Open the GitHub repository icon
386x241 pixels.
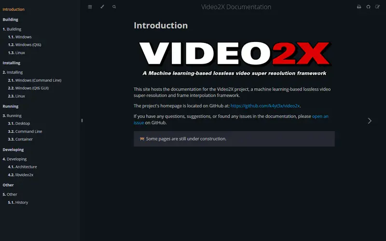[x=368, y=7]
